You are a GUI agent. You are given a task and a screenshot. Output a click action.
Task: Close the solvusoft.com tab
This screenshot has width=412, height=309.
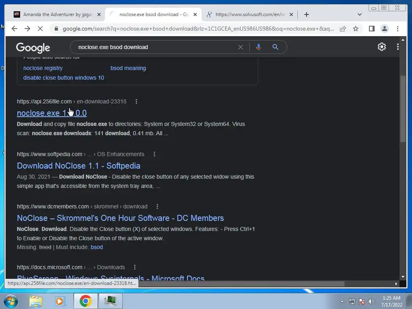tap(291, 14)
